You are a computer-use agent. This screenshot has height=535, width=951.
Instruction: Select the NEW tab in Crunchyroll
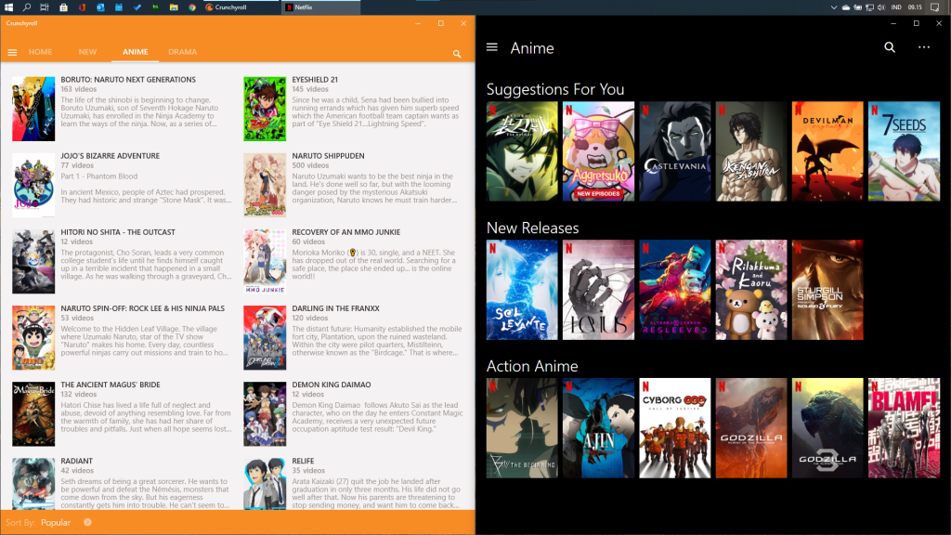pyautogui.click(x=87, y=52)
